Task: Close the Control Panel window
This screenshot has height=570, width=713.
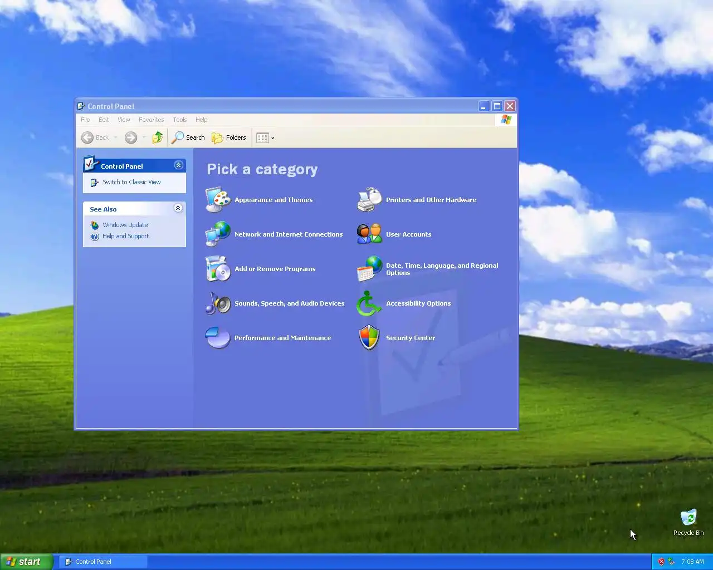Action: coord(510,106)
